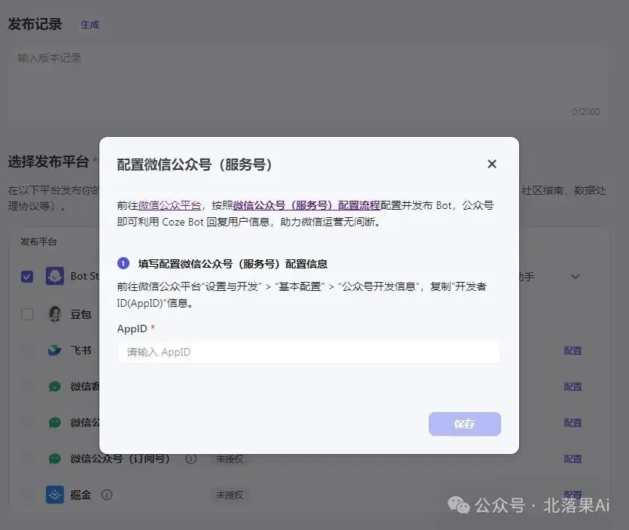Screen dimensions: 629x530
Task: Select the 微信公众号 platform icon
Action: [x=54, y=422]
